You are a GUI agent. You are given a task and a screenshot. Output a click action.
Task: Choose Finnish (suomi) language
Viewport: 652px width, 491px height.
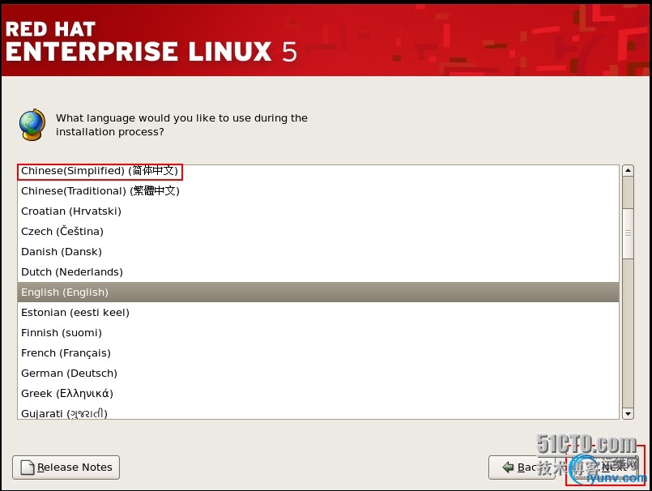[318, 333]
